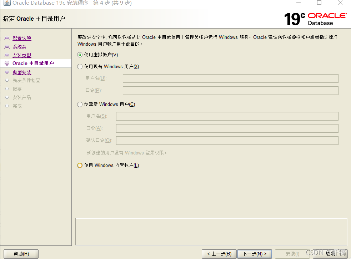Click 上一步 to go back
This screenshot has width=351, height=259.
pyautogui.click(x=219, y=254)
